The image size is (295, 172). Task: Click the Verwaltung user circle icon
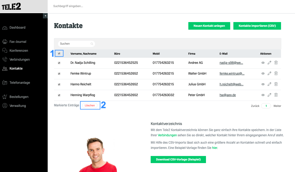coord(5,106)
